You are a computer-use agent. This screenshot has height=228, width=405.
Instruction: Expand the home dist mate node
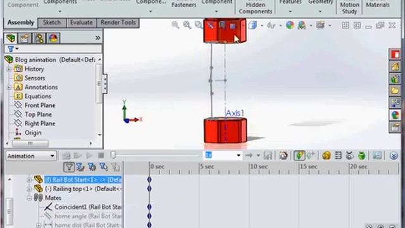pyautogui.click(x=39, y=225)
